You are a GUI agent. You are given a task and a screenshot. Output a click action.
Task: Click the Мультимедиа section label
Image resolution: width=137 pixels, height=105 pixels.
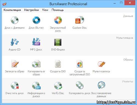coord(124,38)
